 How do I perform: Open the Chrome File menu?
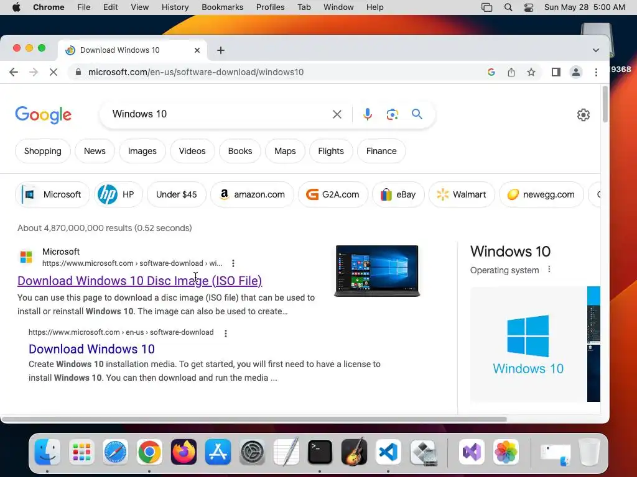coord(84,7)
